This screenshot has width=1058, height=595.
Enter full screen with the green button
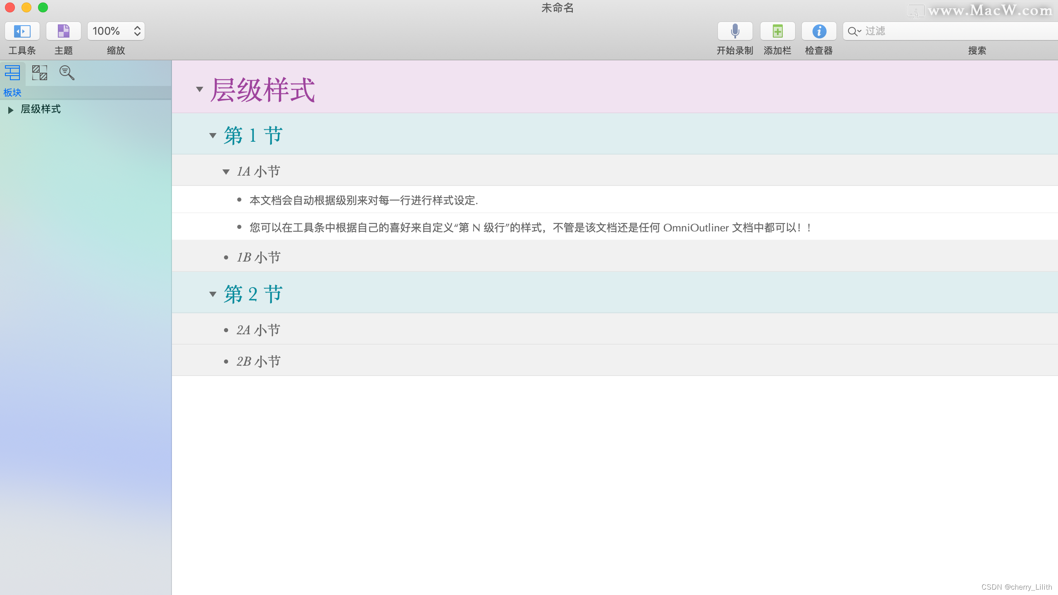pyautogui.click(x=43, y=7)
